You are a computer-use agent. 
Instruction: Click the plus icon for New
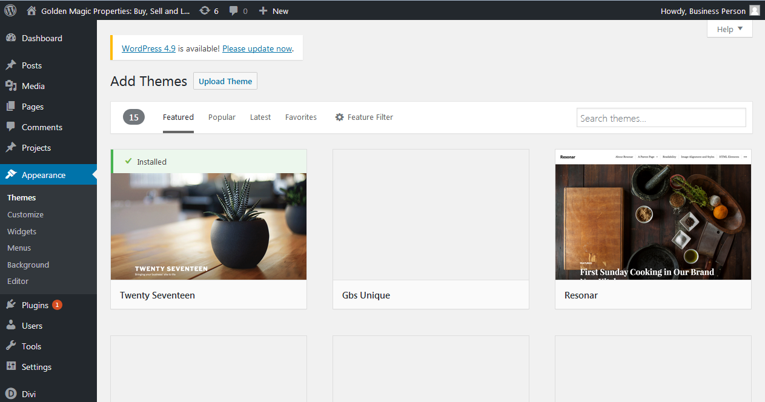pos(263,11)
